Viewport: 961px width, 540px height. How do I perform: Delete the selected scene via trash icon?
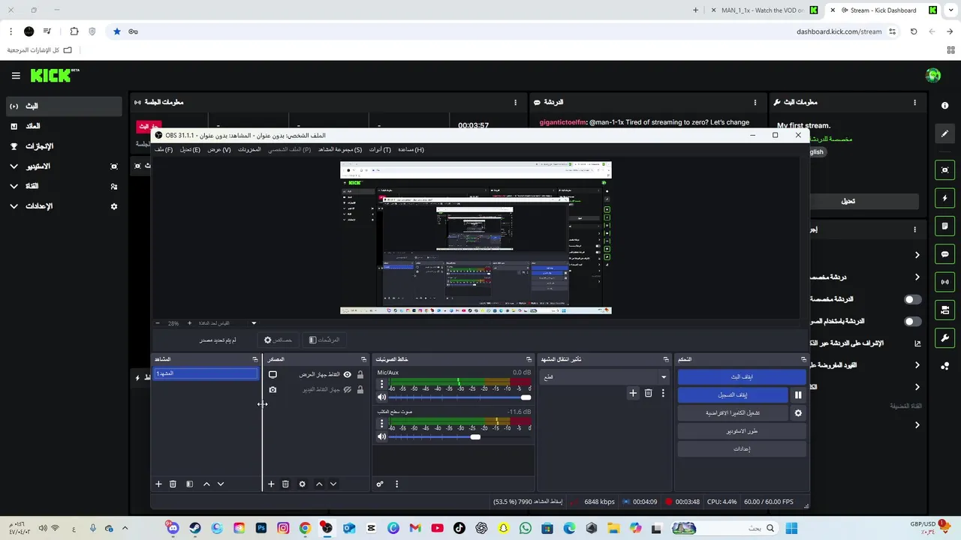[173, 484]
